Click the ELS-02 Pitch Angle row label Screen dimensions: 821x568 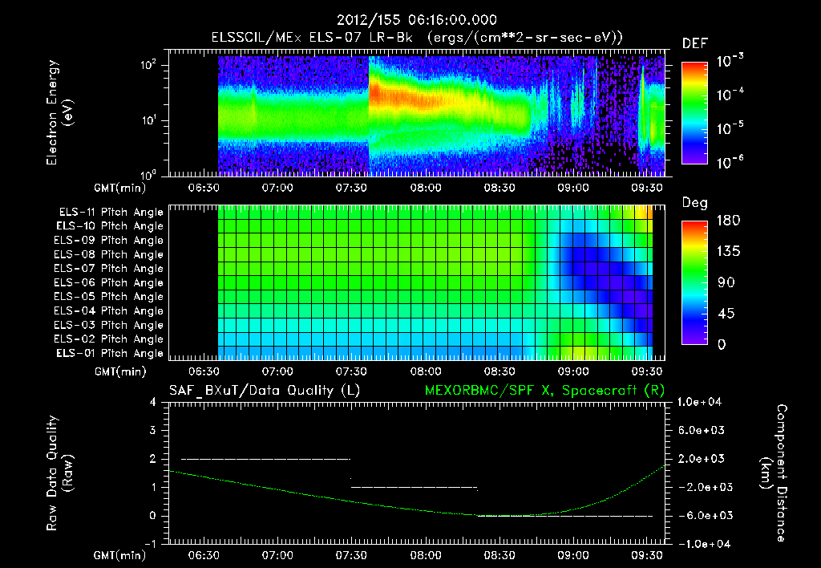click(108, 339)
